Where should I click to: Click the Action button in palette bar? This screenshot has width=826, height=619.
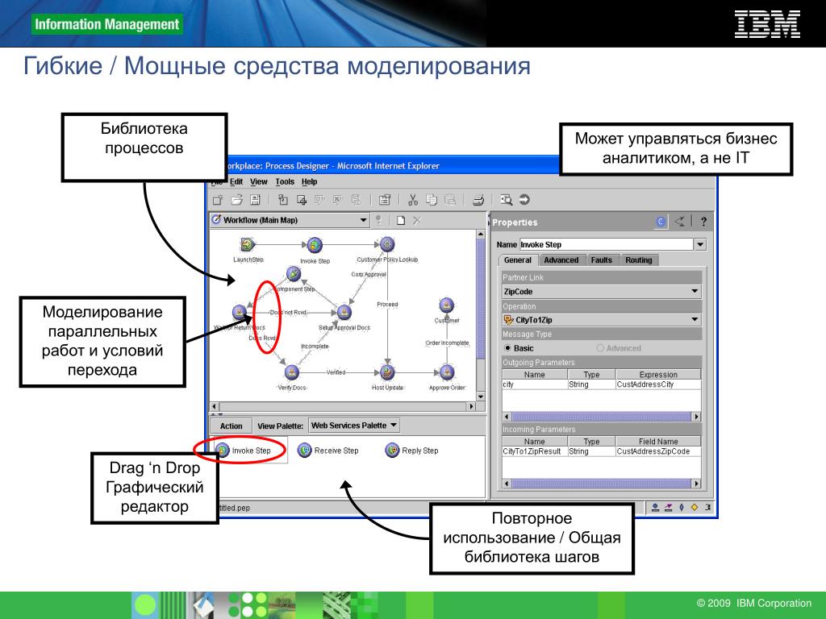tap(231, 426)
